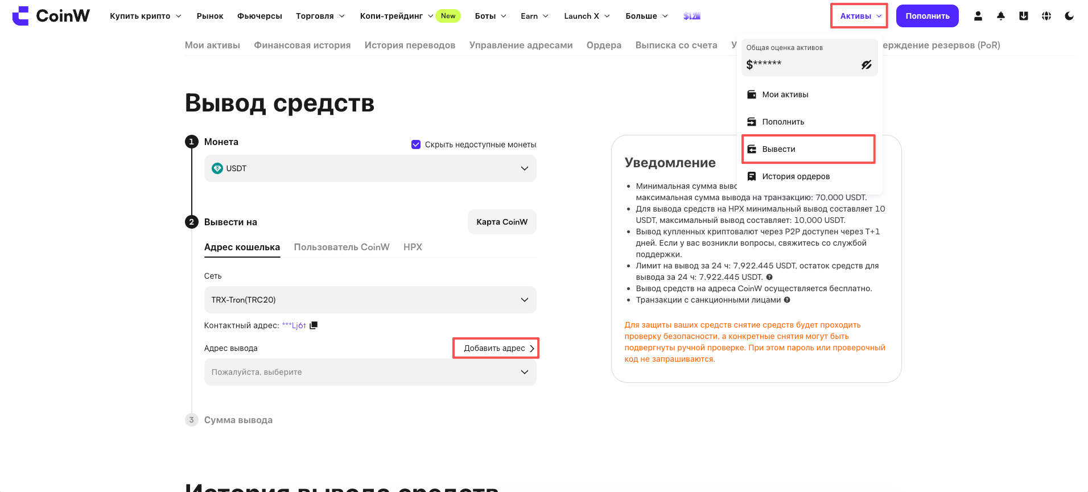Open the reserves proof '(PoR)' tab
Image resolution: width=1088 pixels, height=492 pixels.
click(x=941, y=45)
